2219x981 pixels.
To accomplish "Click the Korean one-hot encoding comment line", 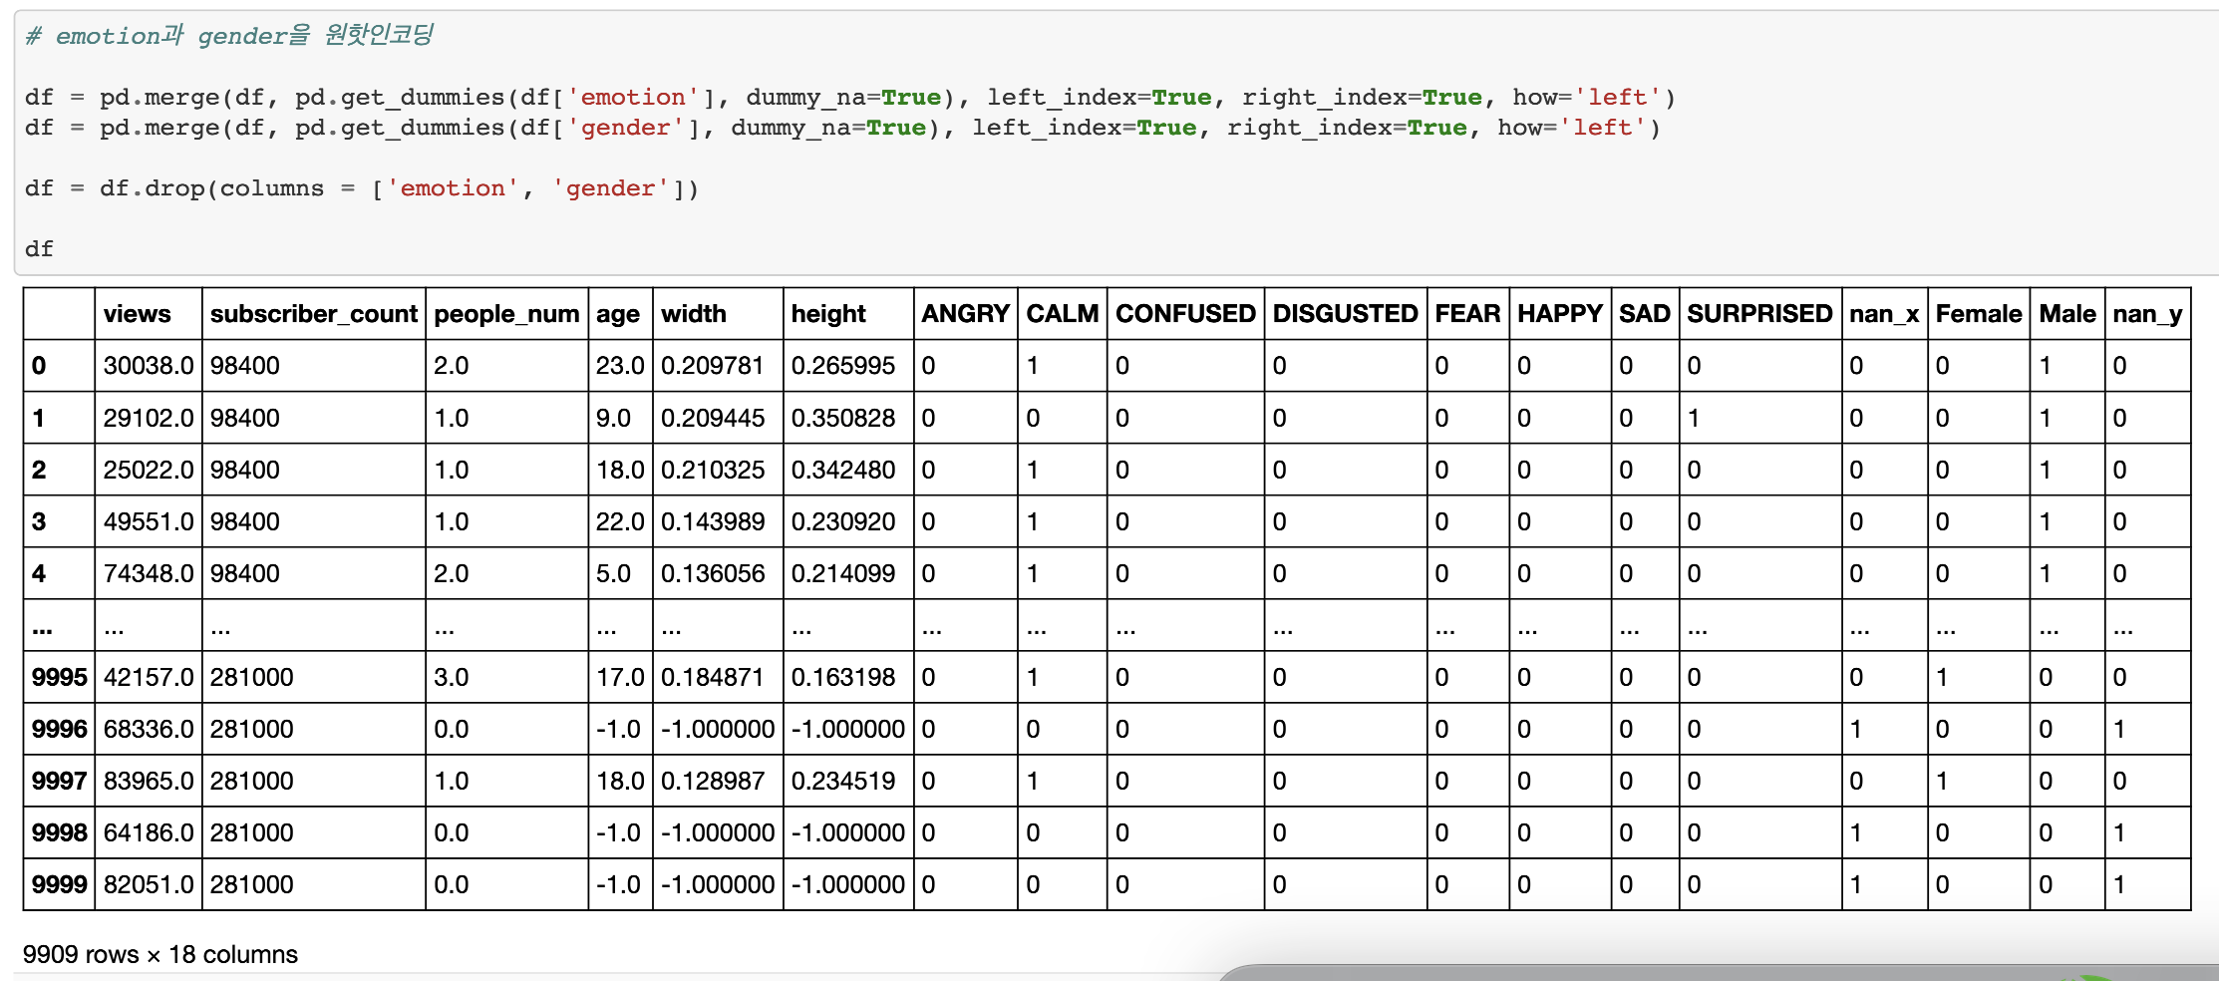I will [229, 36].
